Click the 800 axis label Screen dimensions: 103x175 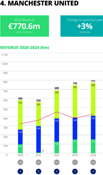5,82
